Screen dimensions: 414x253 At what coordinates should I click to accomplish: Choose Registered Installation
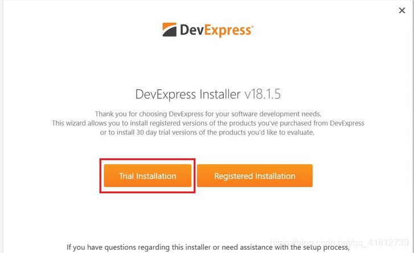[255, 176]
